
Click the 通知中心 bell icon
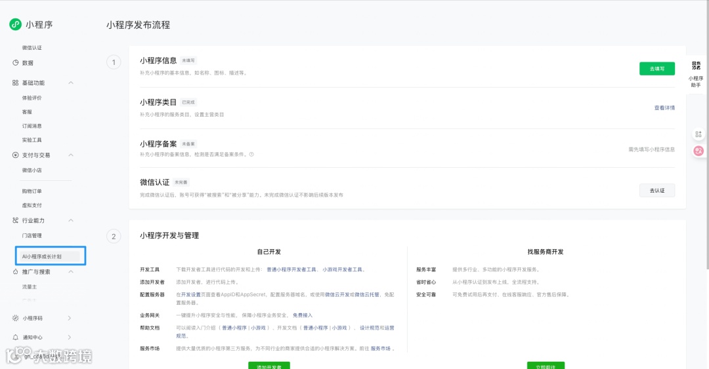(x=15, y=337)
